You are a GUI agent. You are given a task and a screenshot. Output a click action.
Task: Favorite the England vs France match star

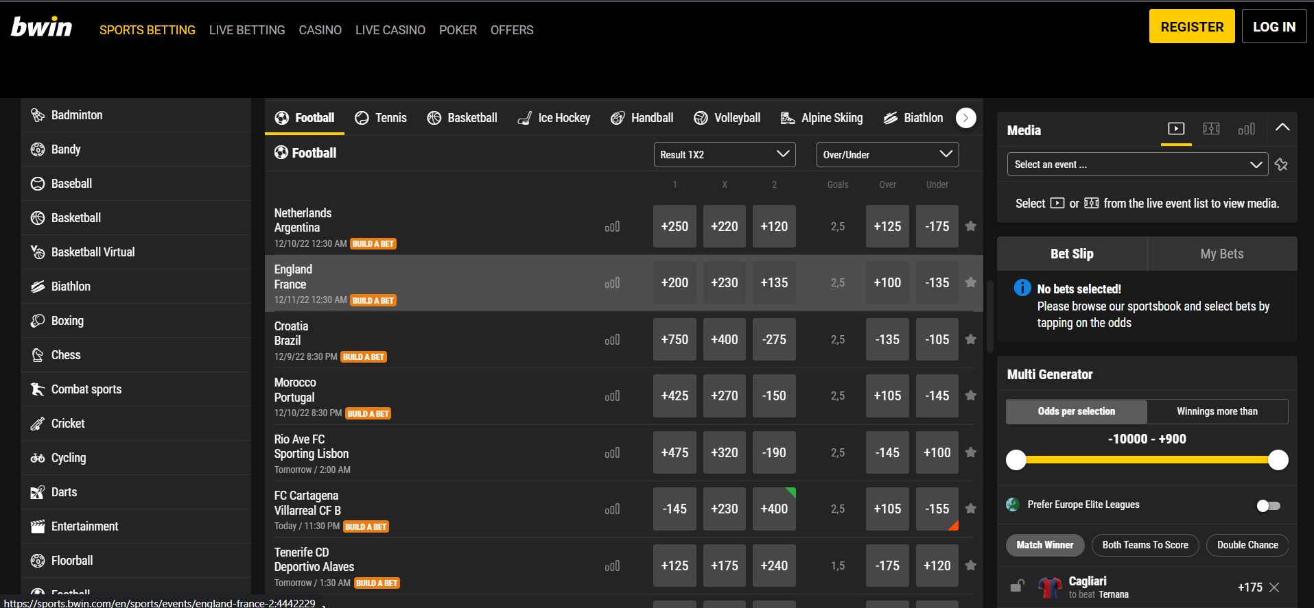(x=970, y=282)
